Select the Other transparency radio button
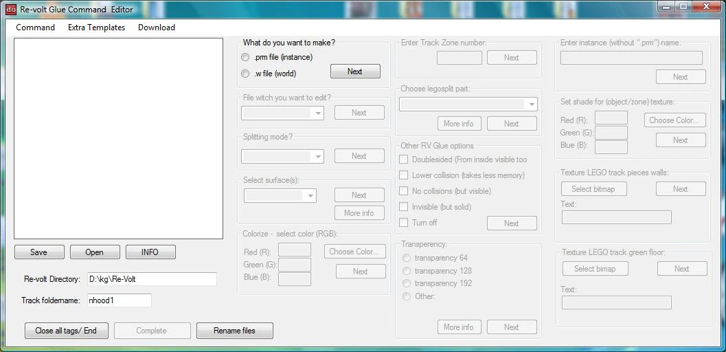Viewport: 726px width, 352px height. coord(407,296)
